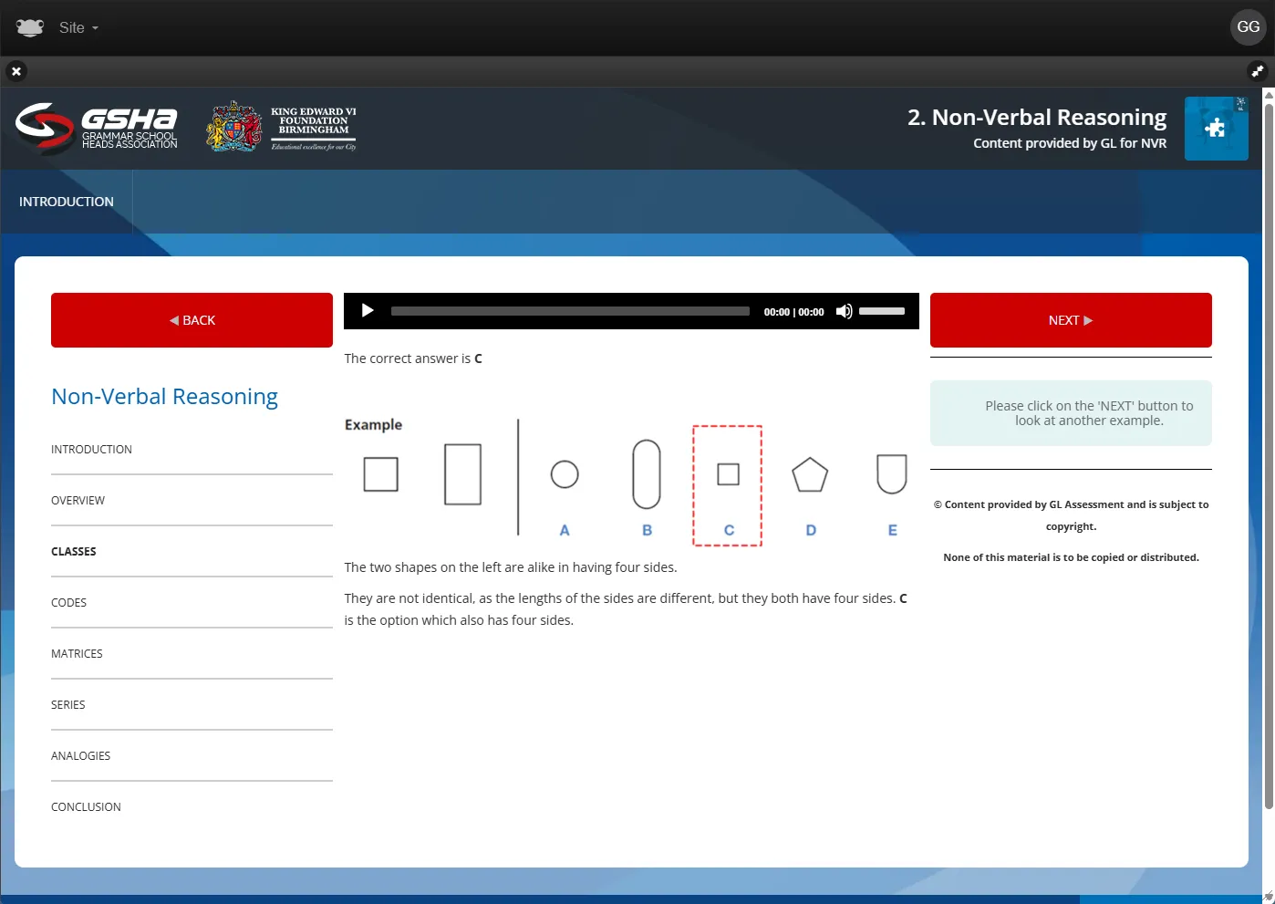
Task: Click the puzzle piece module icon
Action: point(1216,129)
